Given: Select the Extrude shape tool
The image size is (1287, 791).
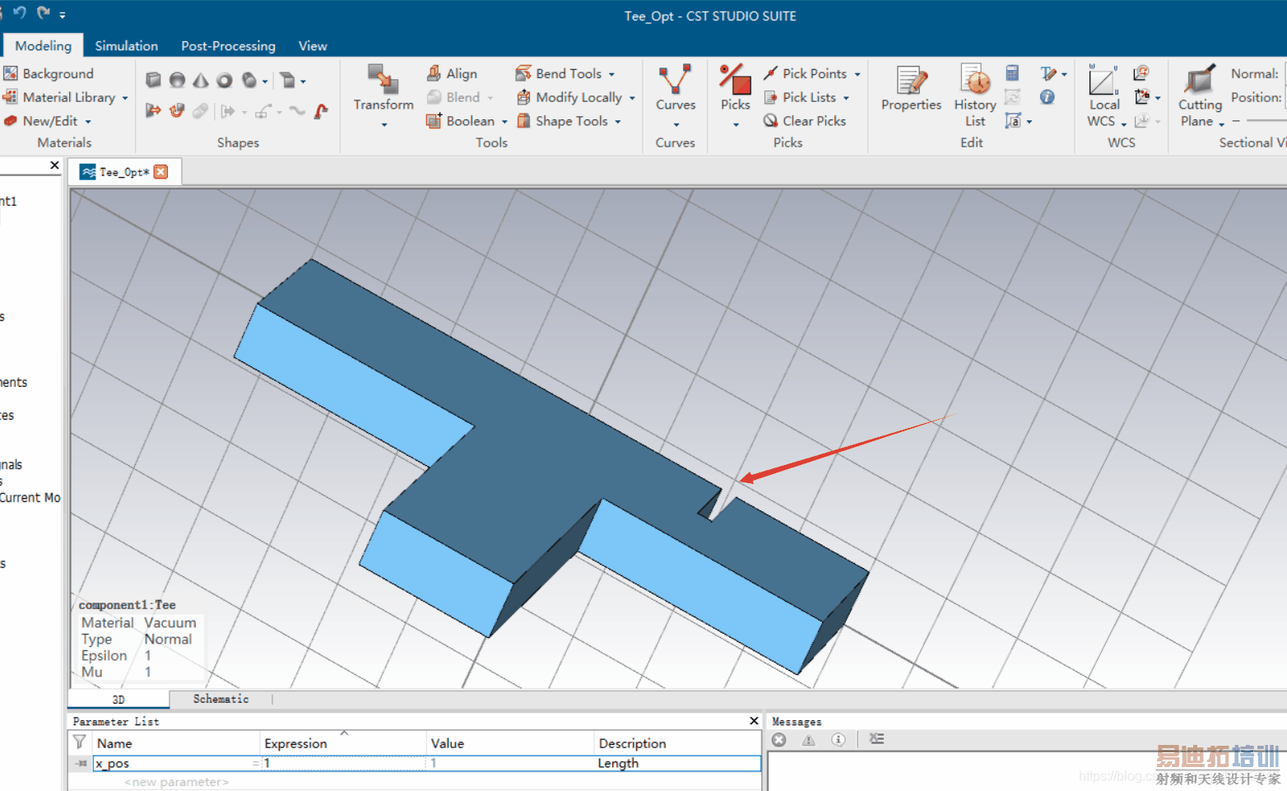Looking at the screenshot, I should [287, 80].
